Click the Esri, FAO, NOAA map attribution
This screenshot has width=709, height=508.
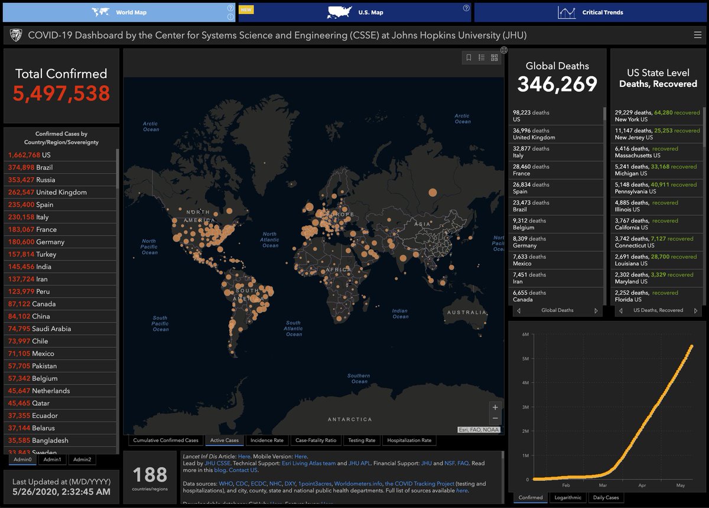(x=479, y=430)
